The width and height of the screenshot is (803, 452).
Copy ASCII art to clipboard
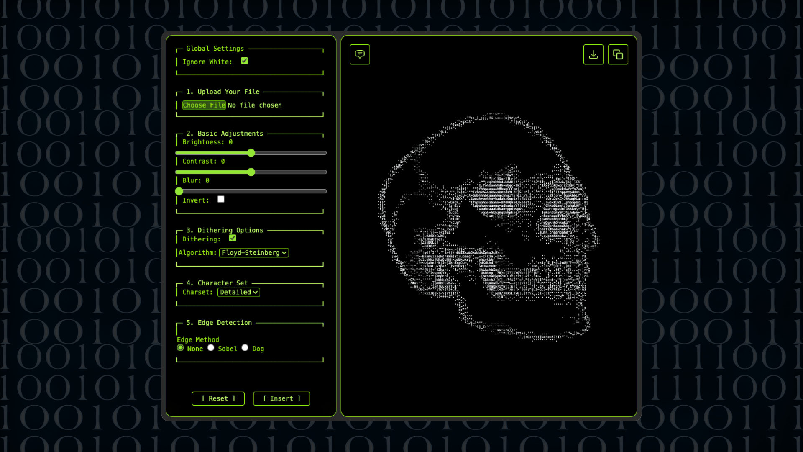click(618, 54)
